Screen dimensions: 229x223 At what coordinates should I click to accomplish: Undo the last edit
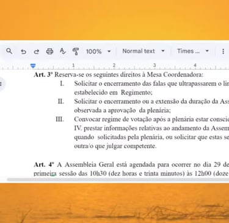coord(23,52)
